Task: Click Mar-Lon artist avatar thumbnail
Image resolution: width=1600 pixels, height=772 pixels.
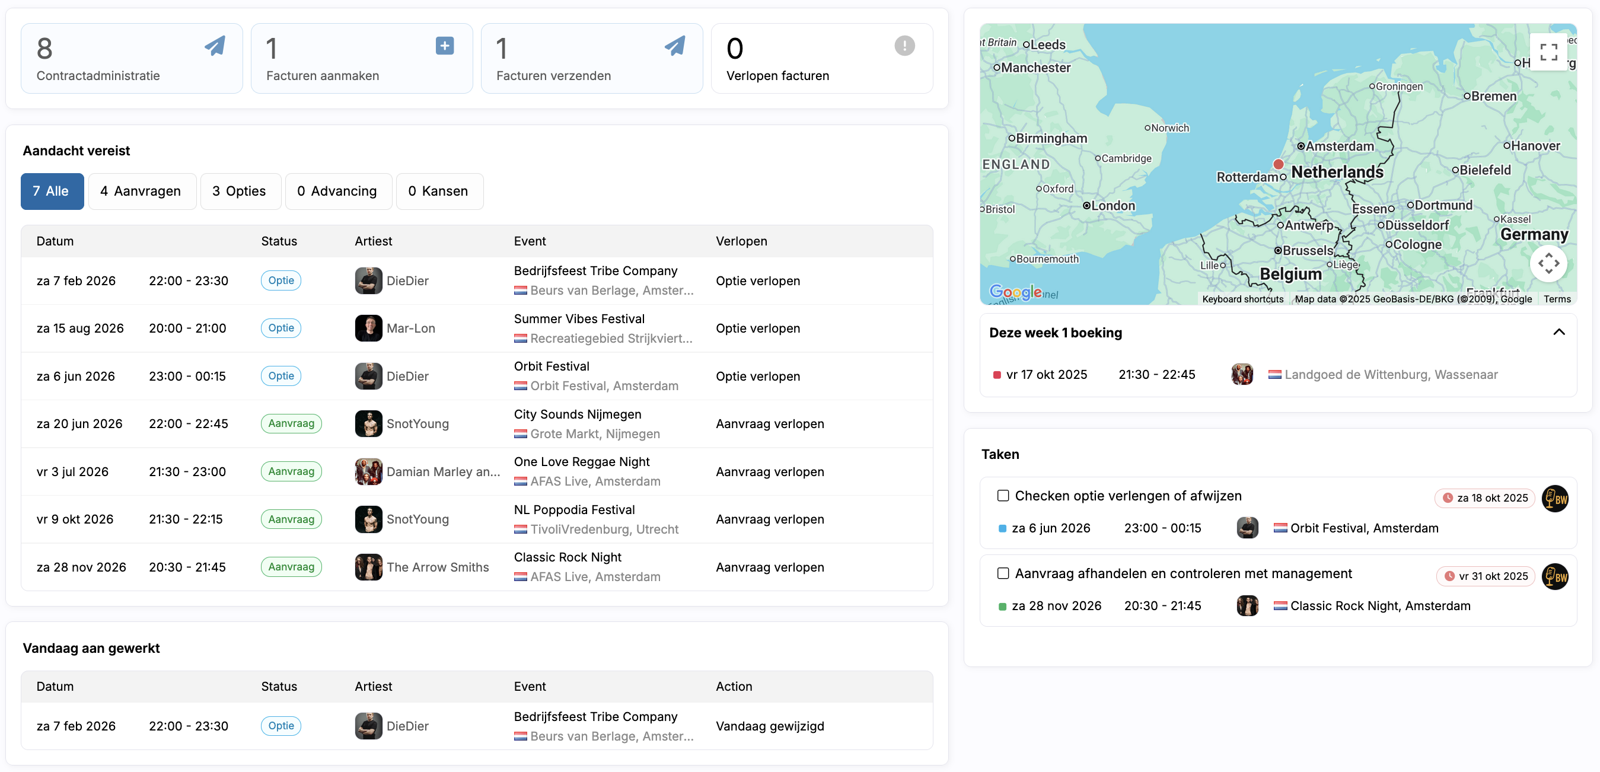Action: pos(368,328)
